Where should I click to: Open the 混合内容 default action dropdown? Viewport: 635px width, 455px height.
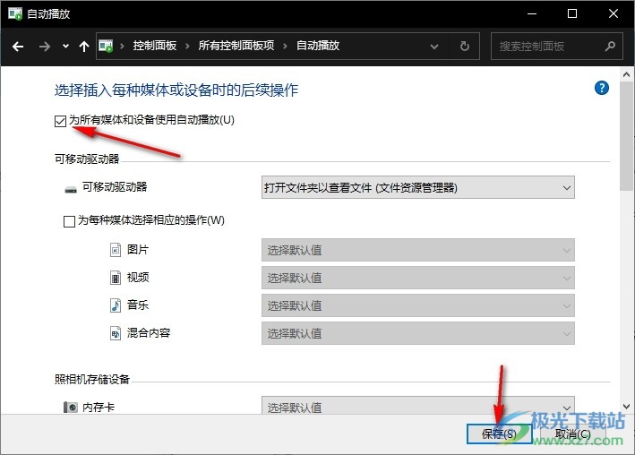(x=418, y=333)
